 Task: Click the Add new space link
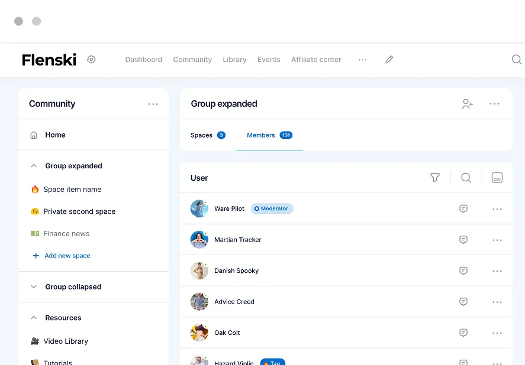[67, 256]
